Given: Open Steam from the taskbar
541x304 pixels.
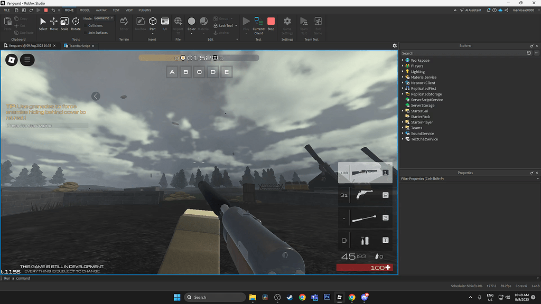Looking at the screenshot, I should click(x=290, y=297).
